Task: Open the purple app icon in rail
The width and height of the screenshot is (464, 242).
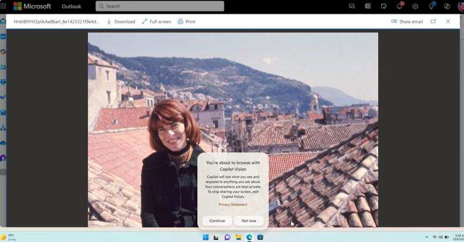Action: click(3, 158)
